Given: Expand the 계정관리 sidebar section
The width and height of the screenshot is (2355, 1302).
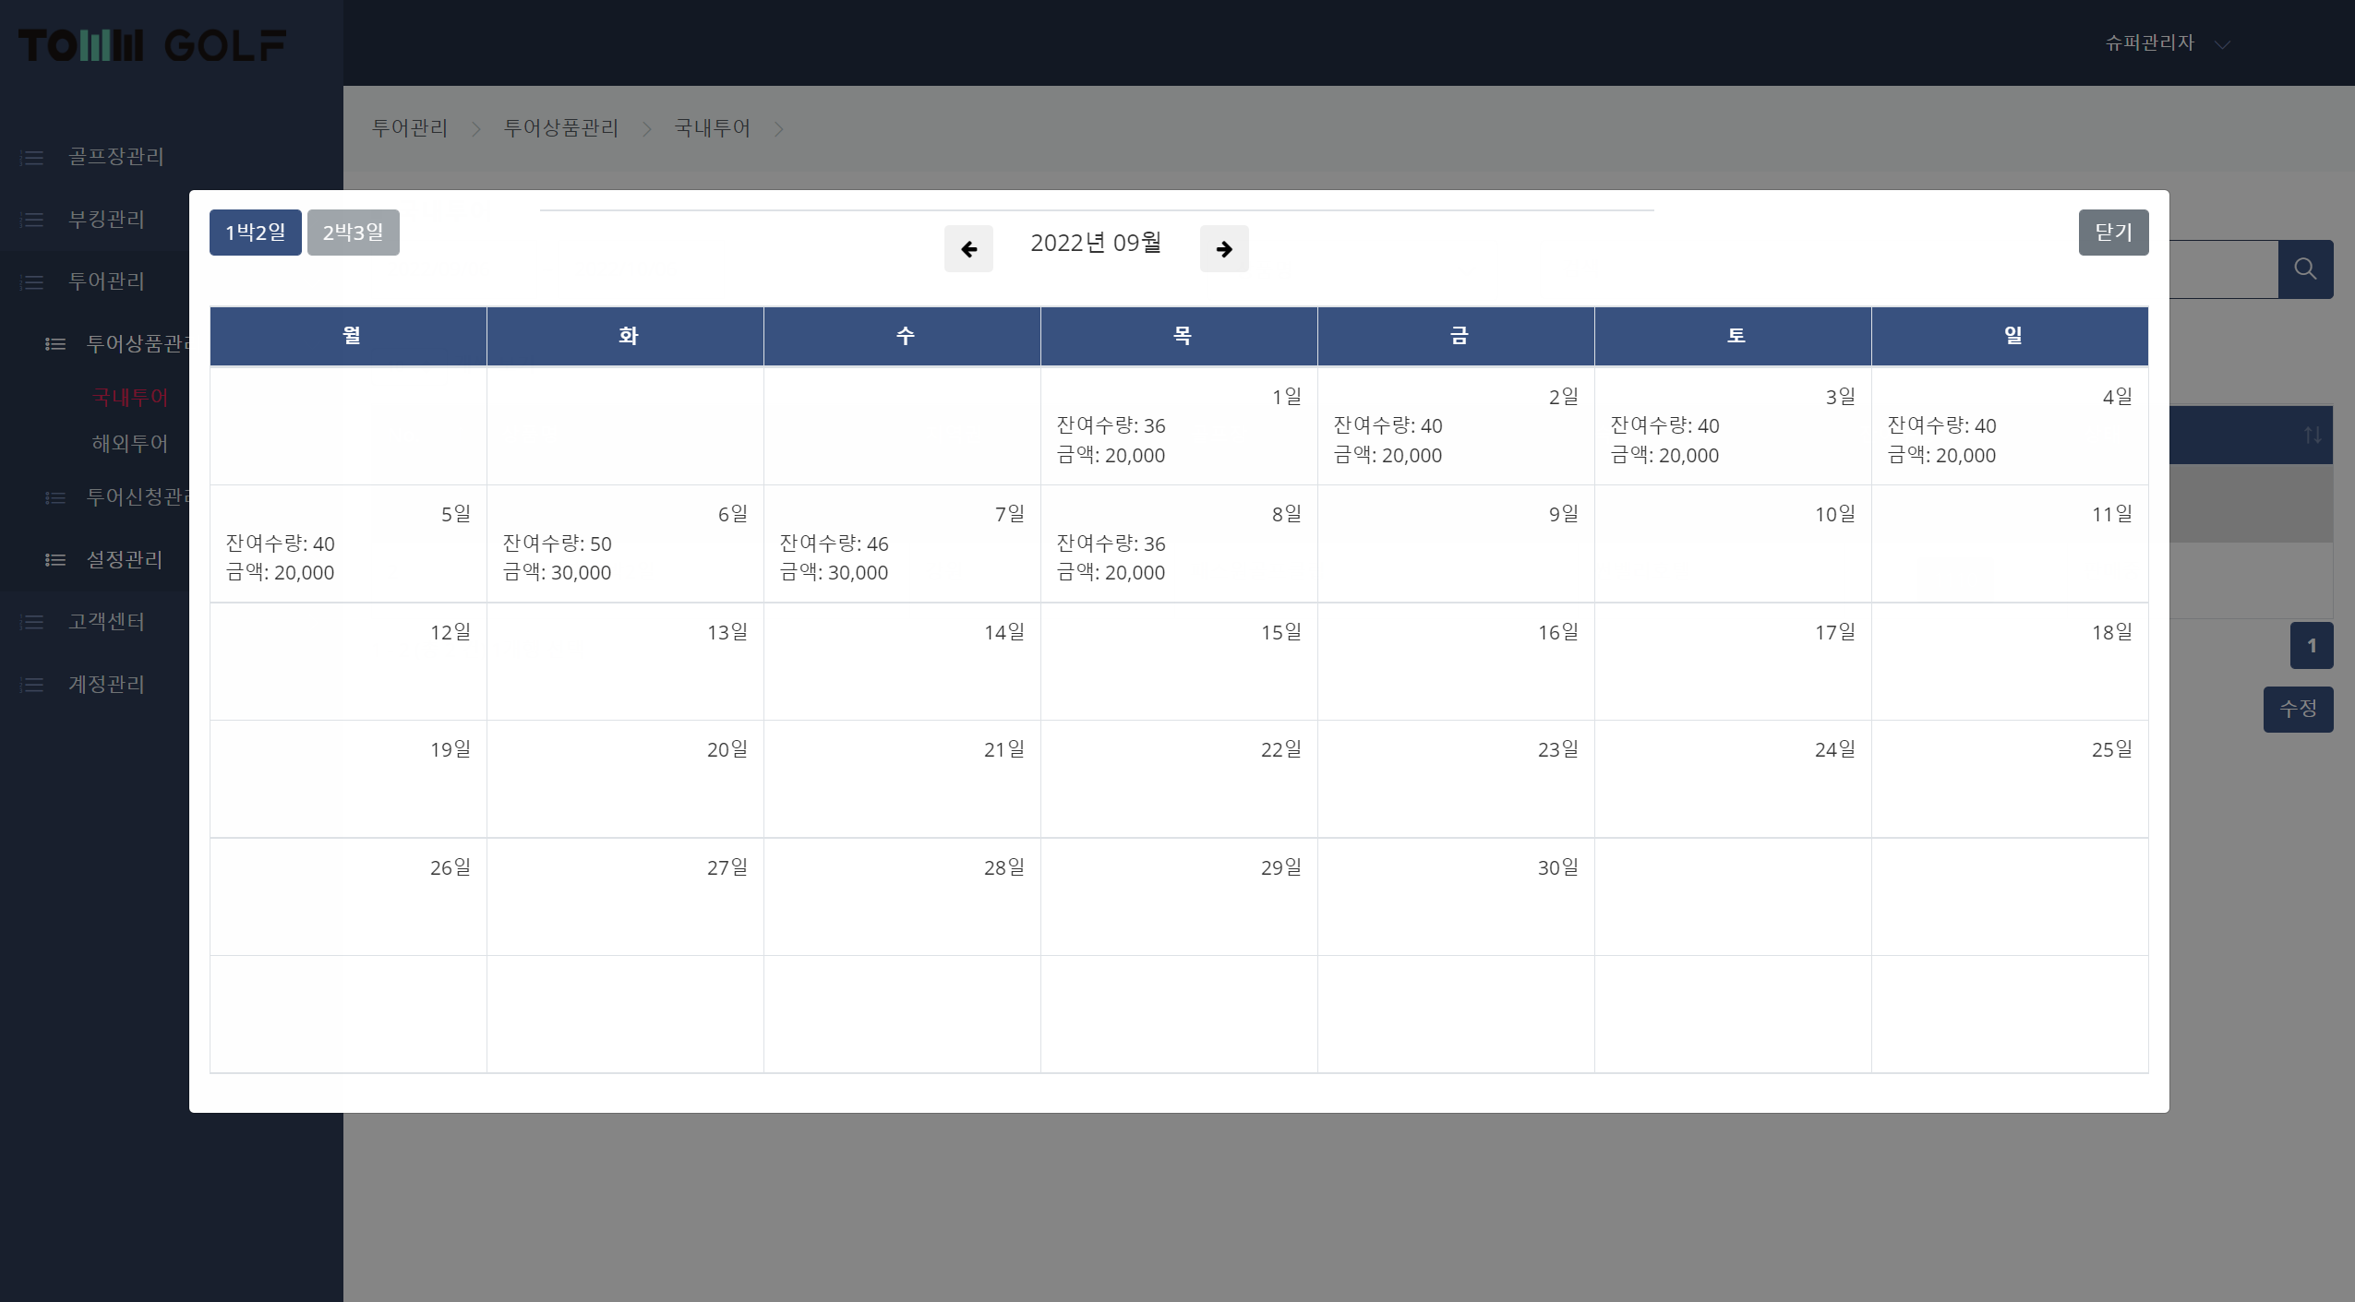Looking at the screenshot, I should click(106, 685).
